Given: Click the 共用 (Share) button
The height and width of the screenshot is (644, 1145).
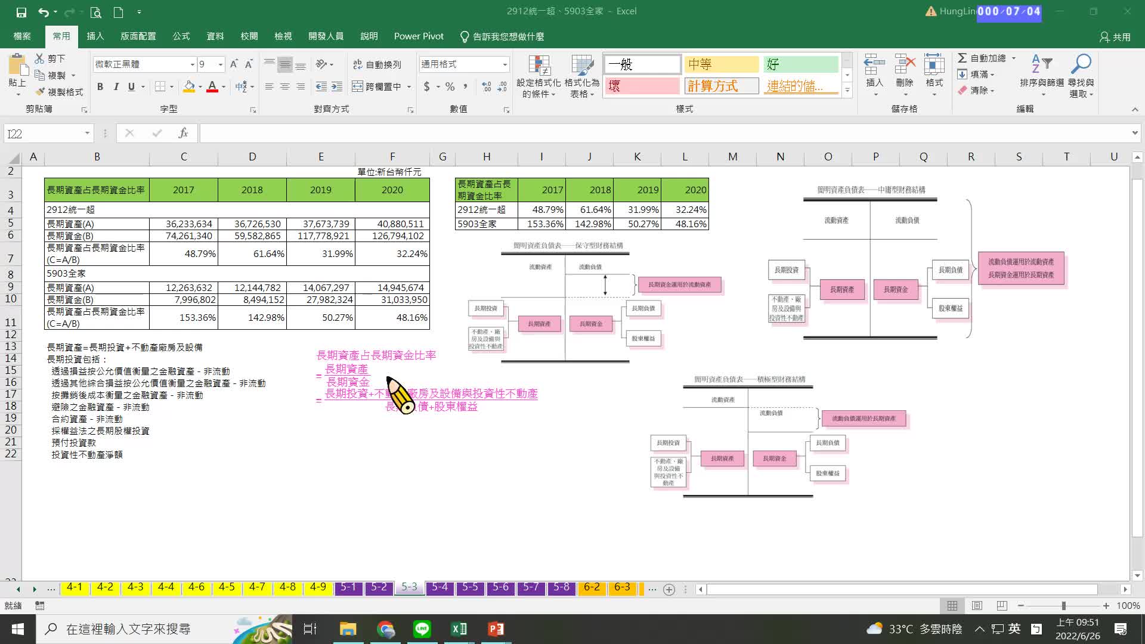Looking at the screenshot, I should pyautogui.click(x=1115, y=37).
